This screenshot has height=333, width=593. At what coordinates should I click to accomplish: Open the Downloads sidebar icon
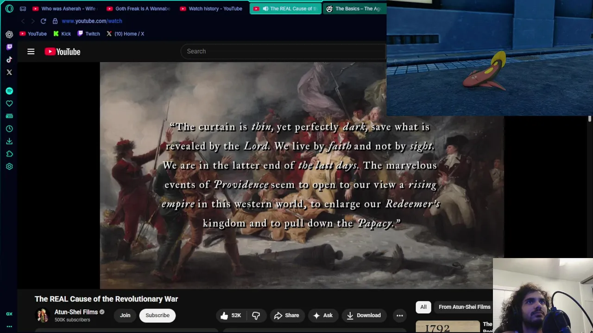(x=9, y=141)
